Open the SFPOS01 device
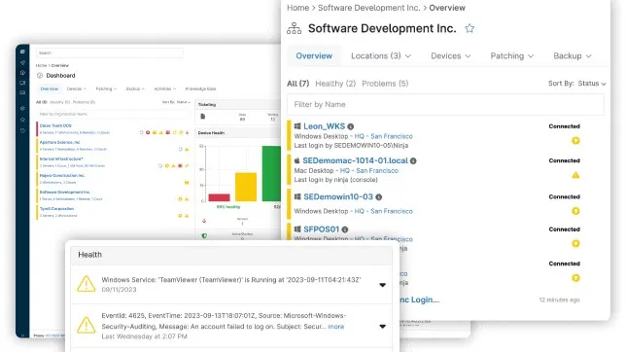Screen dimensions: 626x352 pos(321,229)
